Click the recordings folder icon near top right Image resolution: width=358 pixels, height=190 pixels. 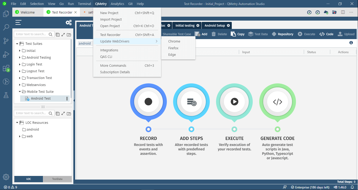click(334, 12)
